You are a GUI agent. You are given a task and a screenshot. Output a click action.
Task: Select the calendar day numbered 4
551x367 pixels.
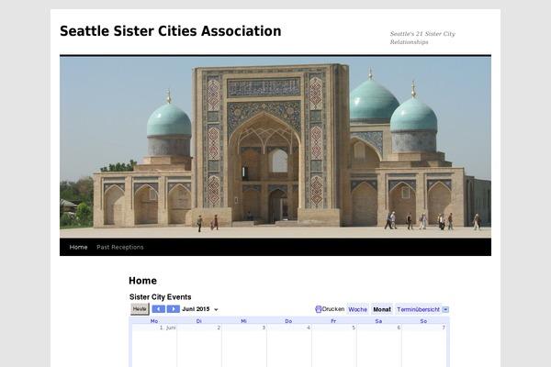click(289, 346)
